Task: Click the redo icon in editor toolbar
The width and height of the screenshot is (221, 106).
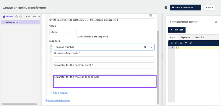Action: [x=202, y=43]
